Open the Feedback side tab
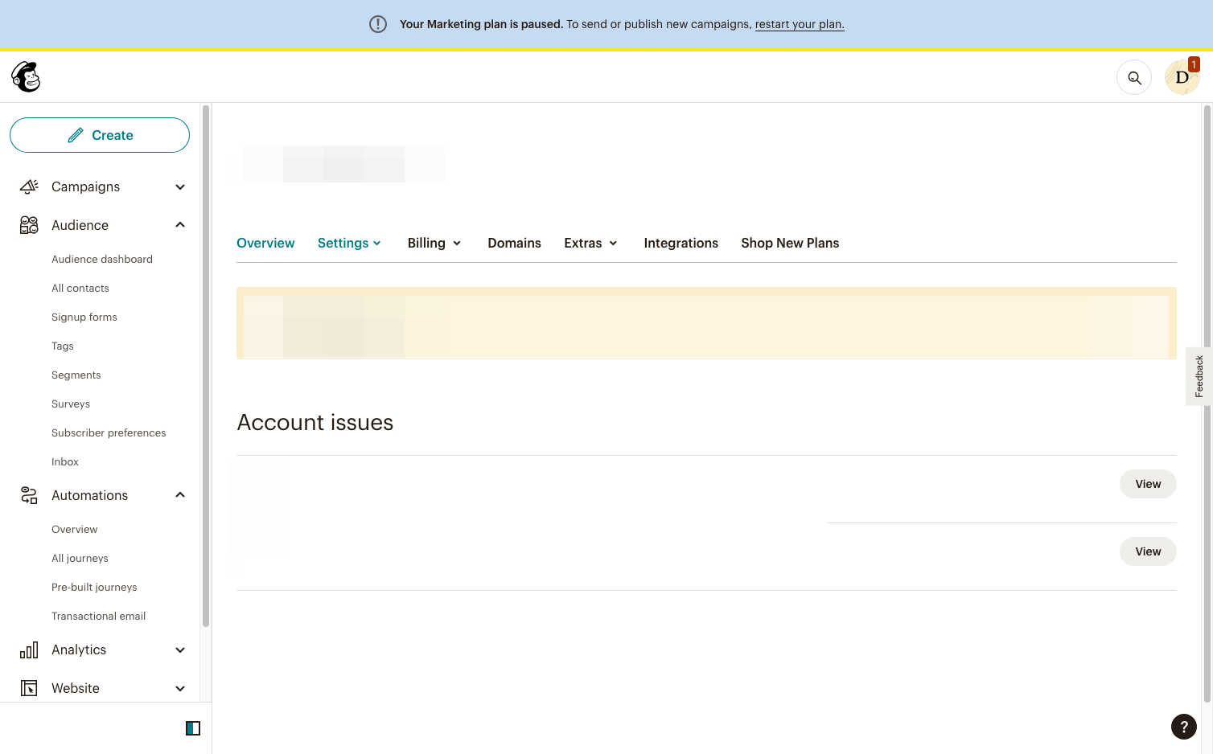Screen dimensions: 1213x754 coord(1199,376)
